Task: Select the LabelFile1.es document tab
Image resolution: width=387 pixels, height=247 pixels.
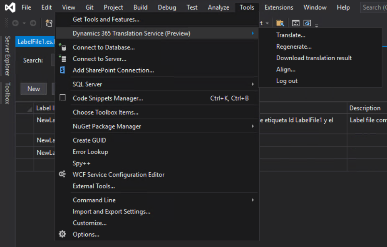Action: 33,42
